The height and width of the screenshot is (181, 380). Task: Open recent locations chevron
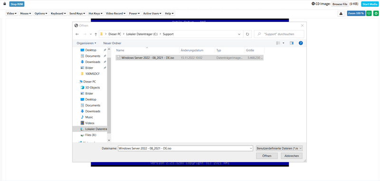91,34
